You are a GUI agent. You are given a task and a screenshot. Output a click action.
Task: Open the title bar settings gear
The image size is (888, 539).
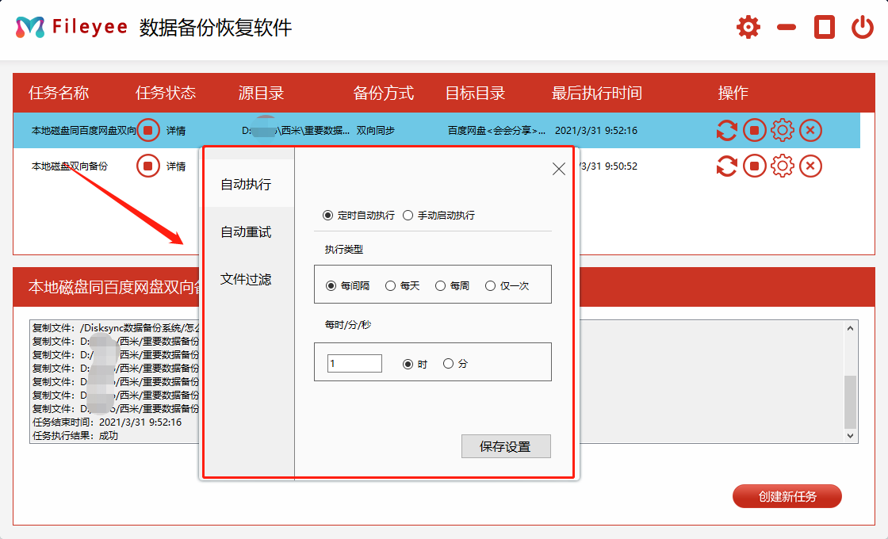(x=748, y=26)
